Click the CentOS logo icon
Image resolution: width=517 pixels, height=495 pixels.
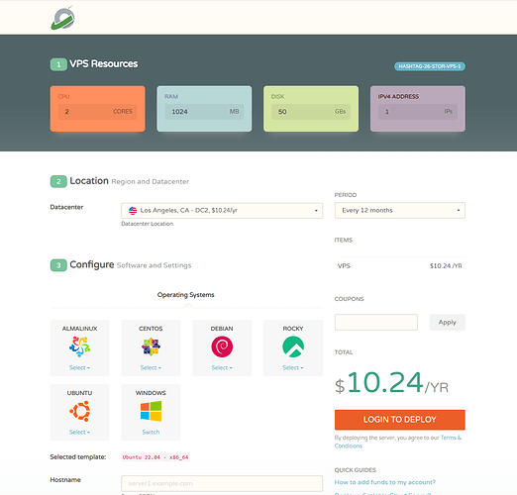pyautogui.click(x=151, y=346)
